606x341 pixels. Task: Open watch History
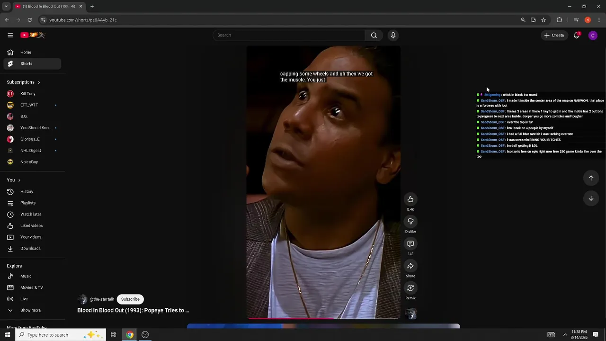click(x=32, y=192)
